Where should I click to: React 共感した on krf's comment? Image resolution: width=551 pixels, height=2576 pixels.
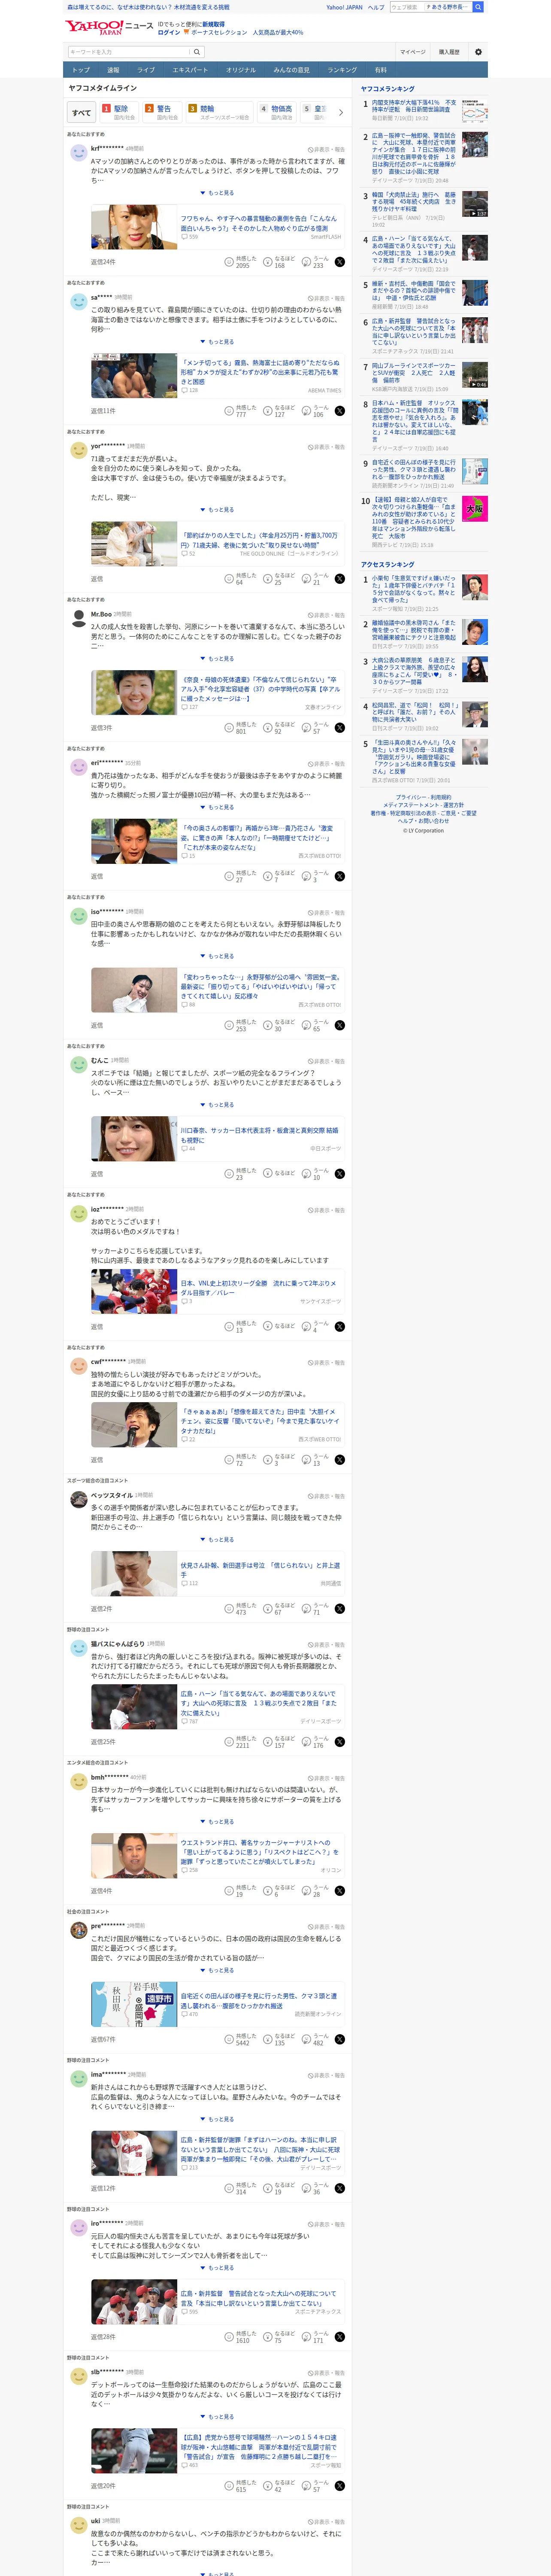[241, 262]
